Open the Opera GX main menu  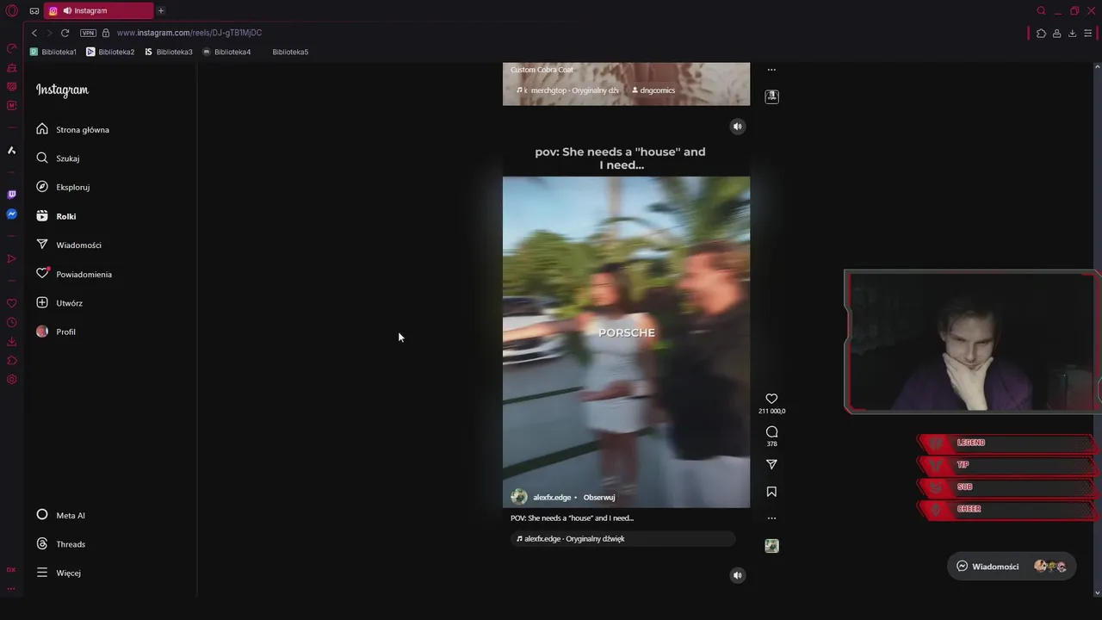[12, 11]
